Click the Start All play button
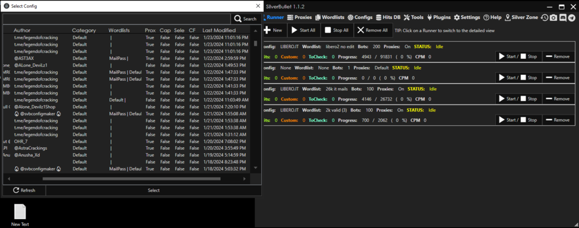579x228 pixels. point(303,30)
